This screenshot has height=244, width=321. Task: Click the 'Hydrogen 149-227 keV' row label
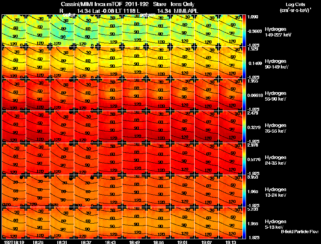click(278, 32)
